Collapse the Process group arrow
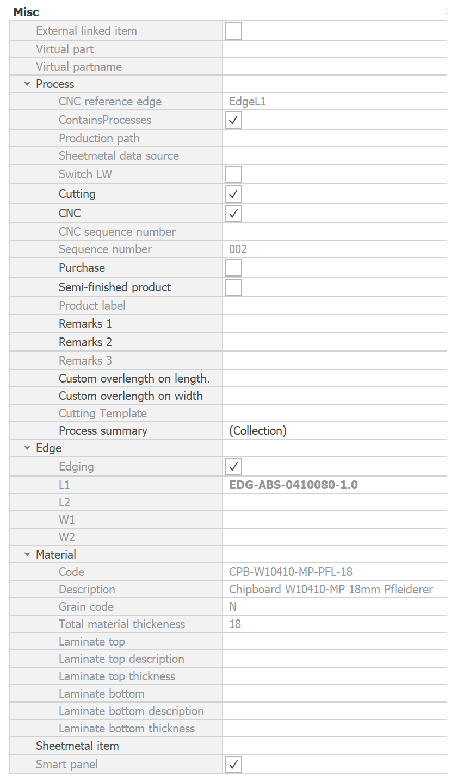The width and height of the screenshot is (457, 783). [x=27, y=84]
